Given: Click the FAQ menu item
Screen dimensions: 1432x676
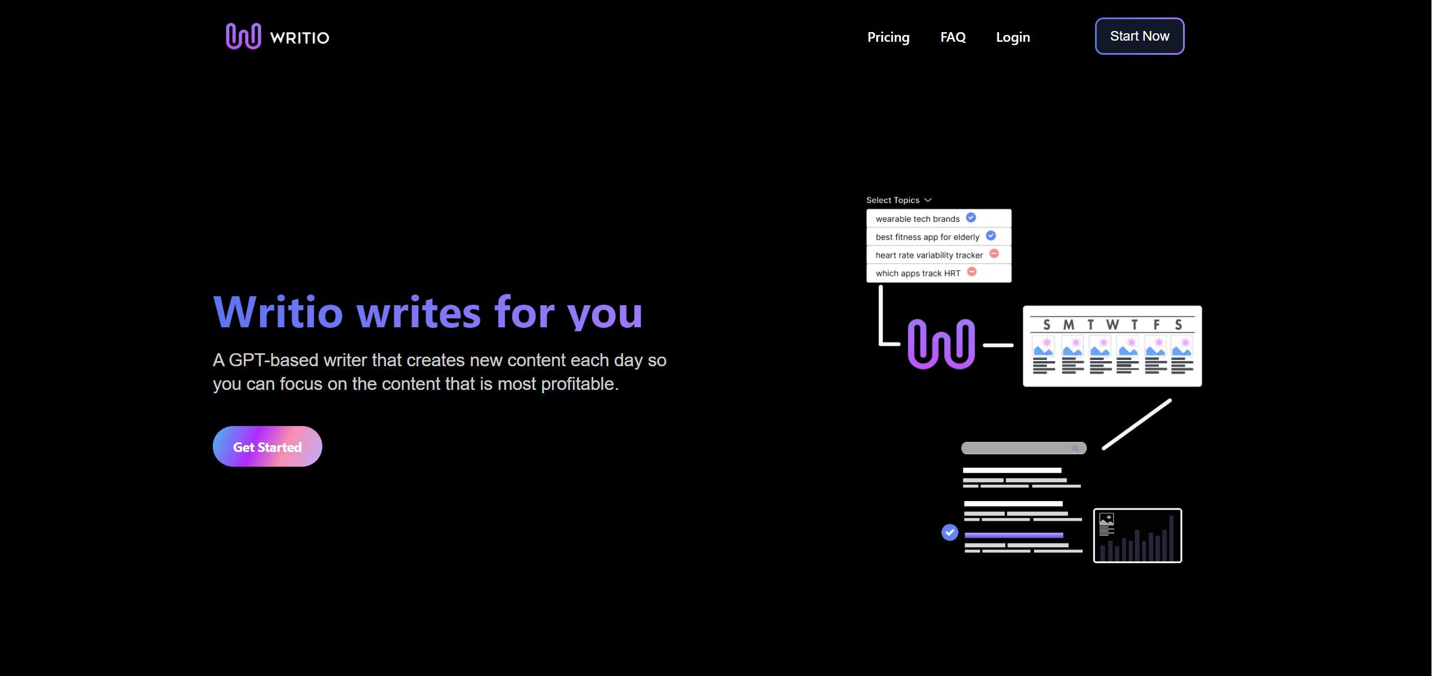Looking at the screenshot, I should [x=953, y=36].
